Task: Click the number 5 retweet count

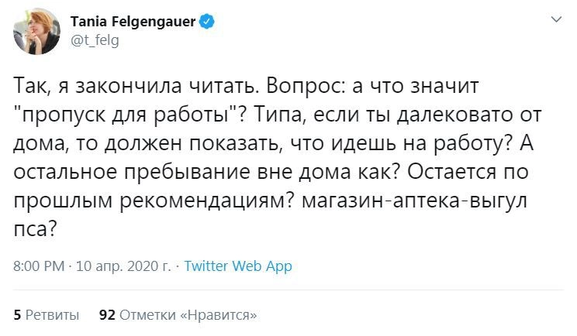Action: (x=18, y=315)
